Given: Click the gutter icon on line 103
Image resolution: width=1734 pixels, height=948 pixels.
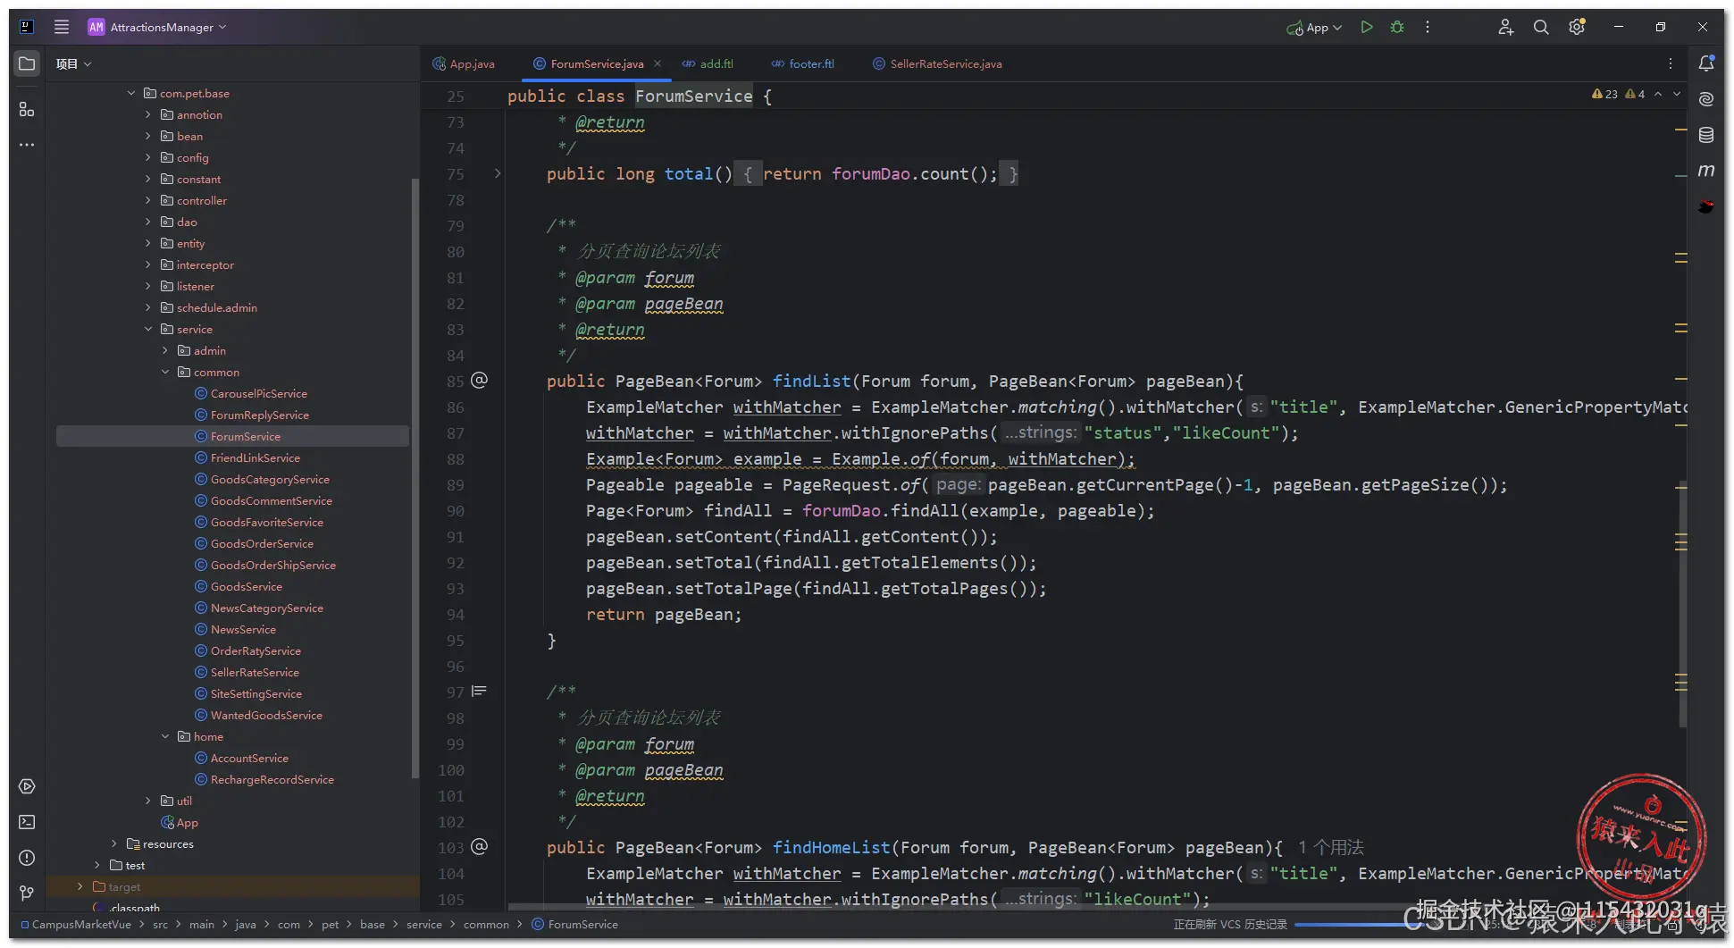Looking at the screenshot, I should click(x=480, y=847).
